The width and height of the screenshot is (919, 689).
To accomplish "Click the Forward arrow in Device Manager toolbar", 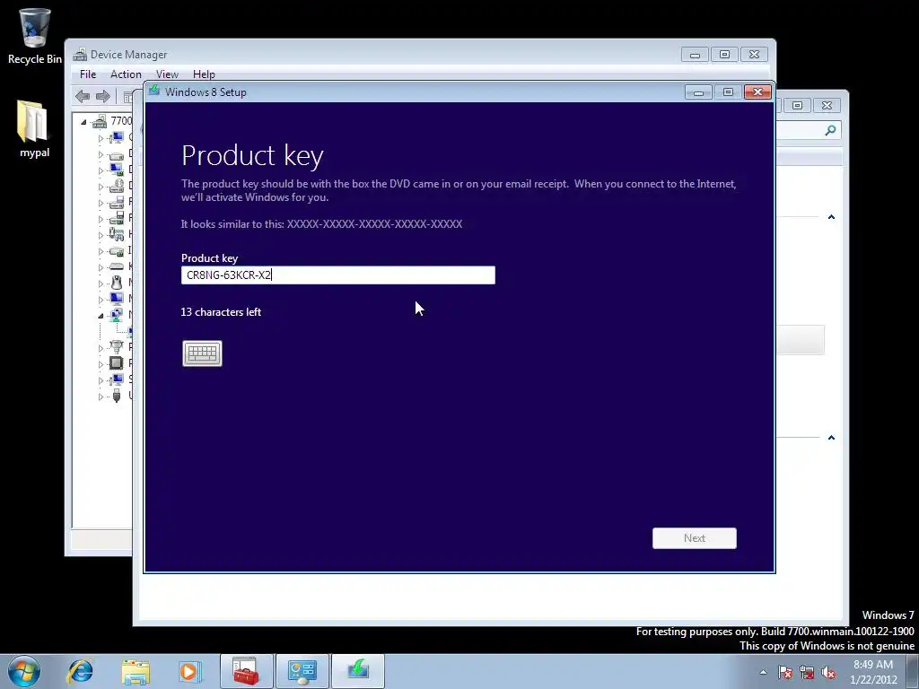I will [103, 96].
